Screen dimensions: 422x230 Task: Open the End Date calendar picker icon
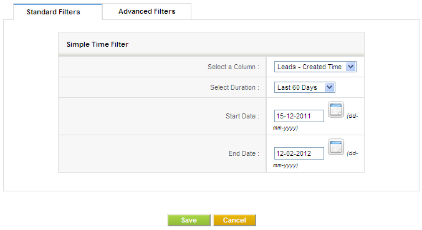click(336, 147)
